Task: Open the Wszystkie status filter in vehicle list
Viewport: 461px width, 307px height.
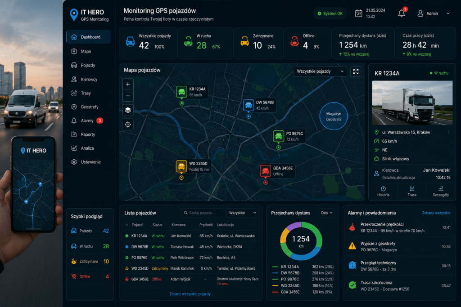Action: click(242, 213)
